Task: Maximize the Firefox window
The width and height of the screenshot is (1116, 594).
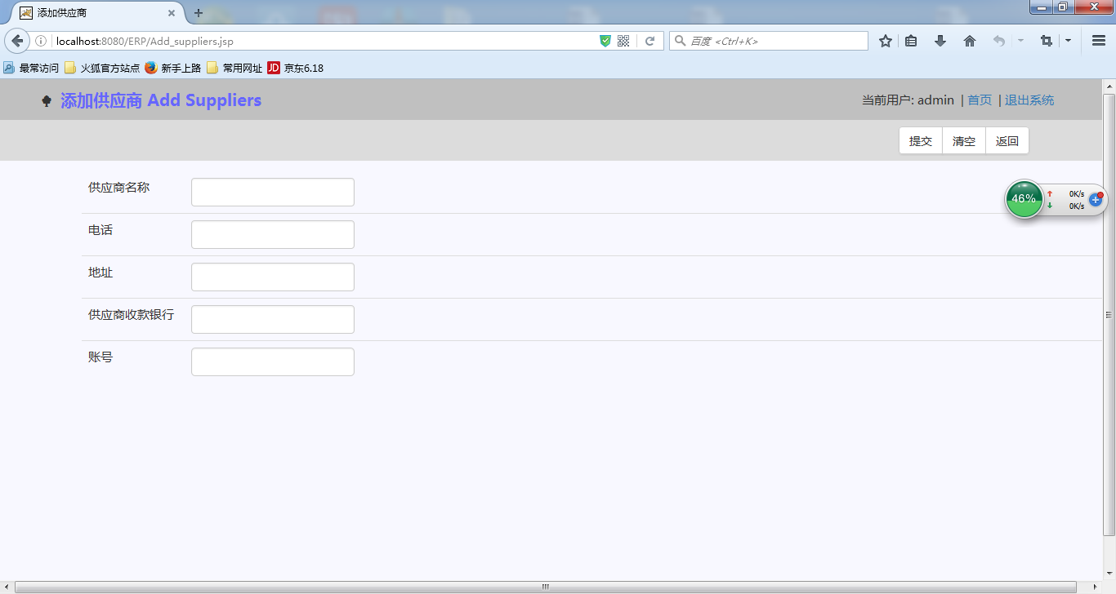Action: (1063, 7)
